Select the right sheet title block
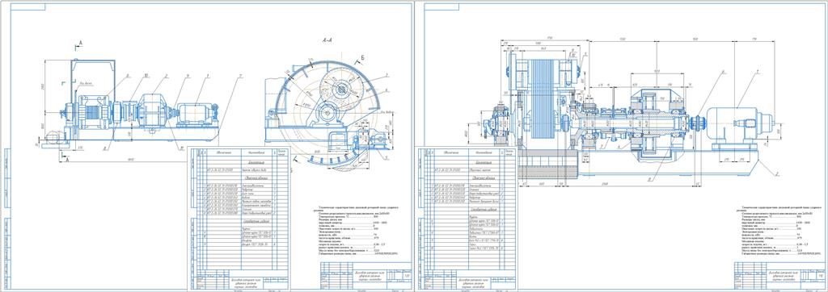This screenshot has width=828, height=292. (779, 277)
